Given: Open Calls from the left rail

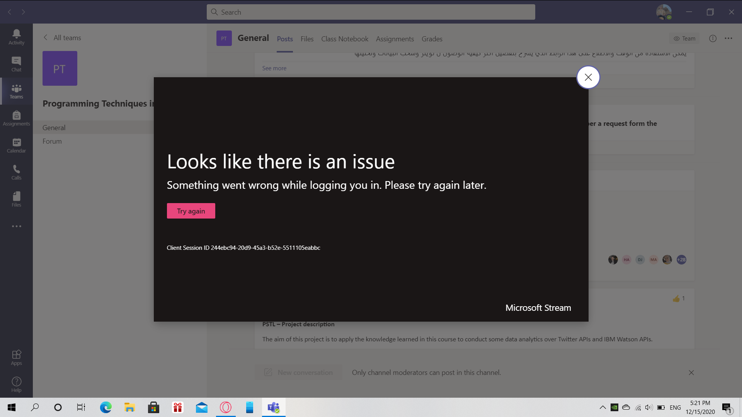Looking at the screenshot, I should 16,172.
